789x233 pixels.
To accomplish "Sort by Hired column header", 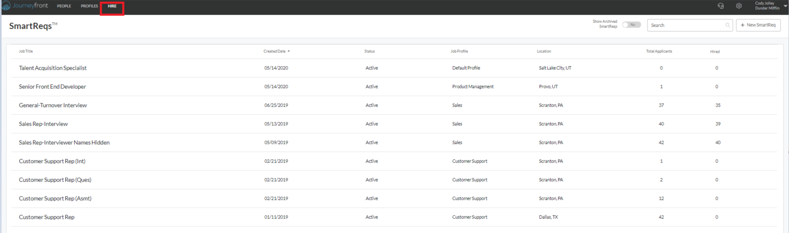I will (x=715, y=52).
